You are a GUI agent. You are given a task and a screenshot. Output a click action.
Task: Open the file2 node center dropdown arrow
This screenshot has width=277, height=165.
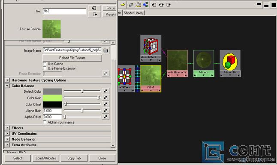151,91
